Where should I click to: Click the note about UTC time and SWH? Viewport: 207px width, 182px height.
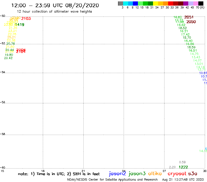coord(59,174)
